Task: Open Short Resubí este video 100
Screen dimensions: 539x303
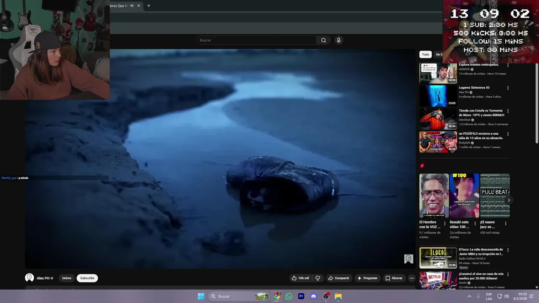Action: click(x=464, y=196)
